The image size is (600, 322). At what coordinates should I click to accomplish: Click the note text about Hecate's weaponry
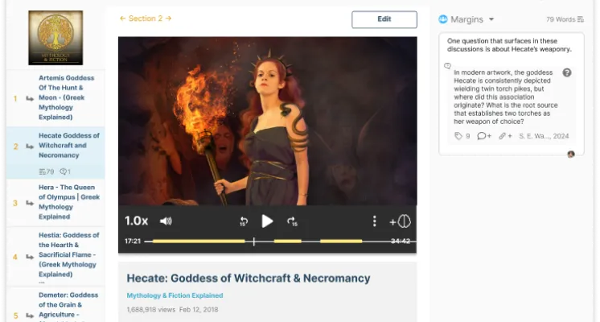point(509,45)
